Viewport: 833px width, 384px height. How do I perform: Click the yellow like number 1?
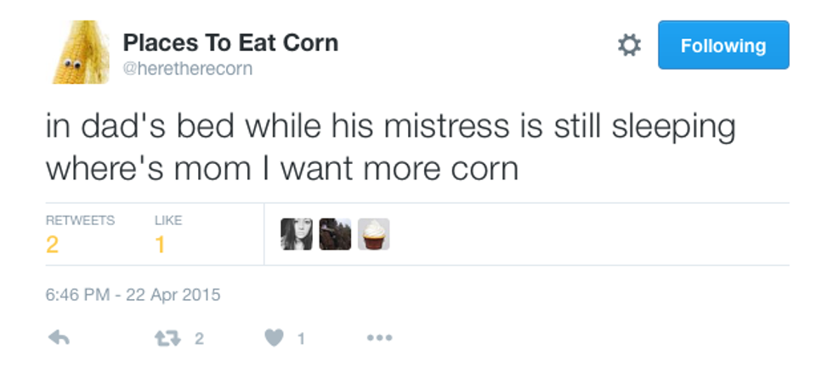[x=159, y=245]
